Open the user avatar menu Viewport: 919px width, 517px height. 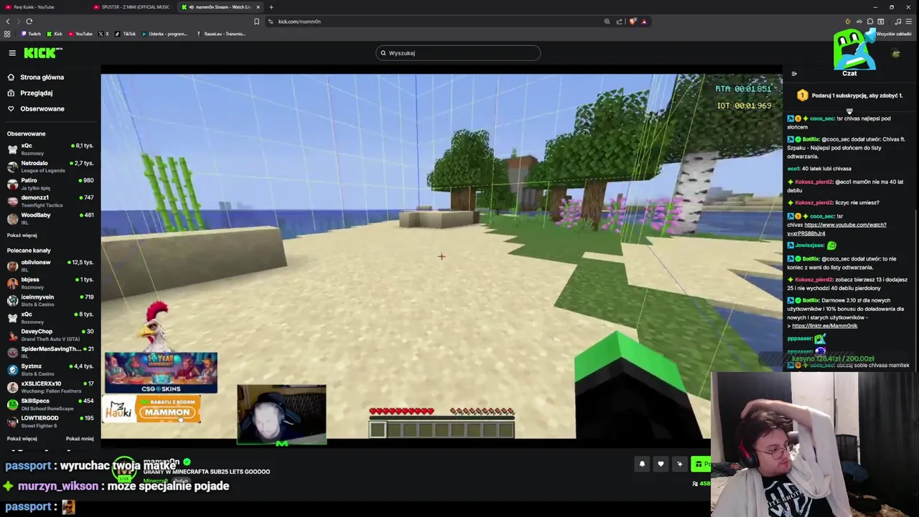pyautogui.click(x=895, y=53)
